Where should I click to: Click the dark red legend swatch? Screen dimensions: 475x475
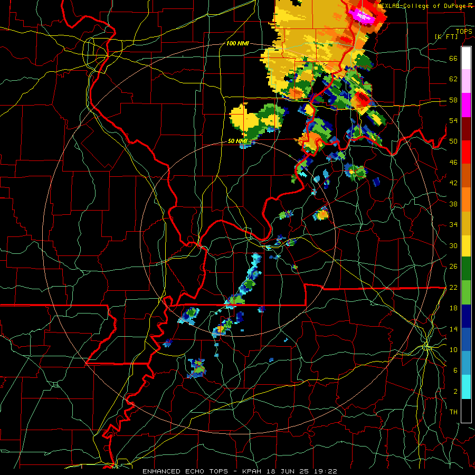[x=466, y=129]
